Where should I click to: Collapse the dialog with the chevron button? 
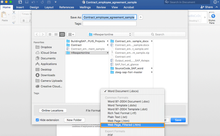pos(141,17)
